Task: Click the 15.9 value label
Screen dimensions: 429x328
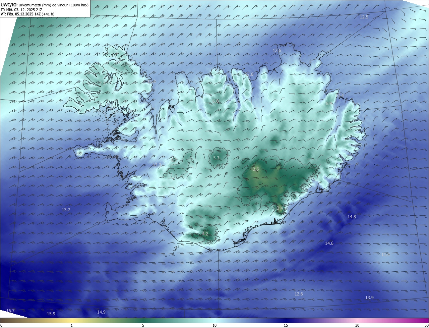Action: 51,314
